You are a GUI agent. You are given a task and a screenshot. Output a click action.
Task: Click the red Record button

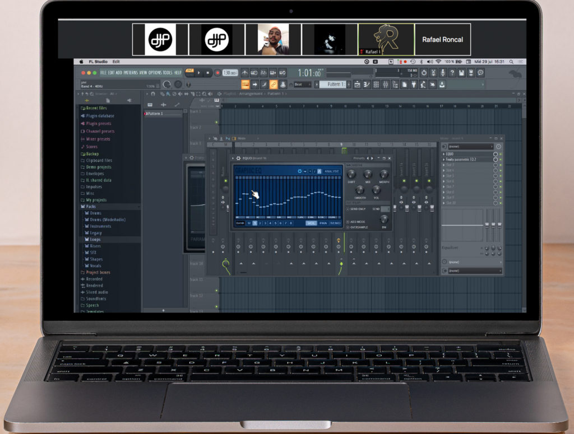(217, 73)
